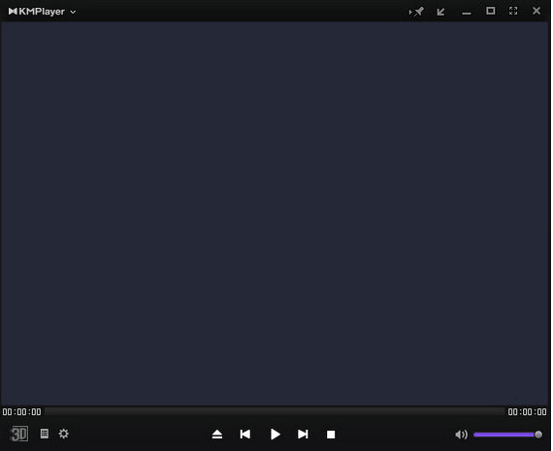Enter fullscreen mode icon
The image size is (553, 451).
tap(513, 11)
